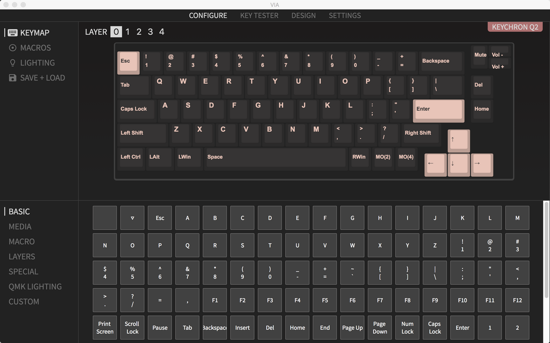Select the right arrow key on the keymap
The height and width of the screenshot is (343, 550).
tap(482, 165)
